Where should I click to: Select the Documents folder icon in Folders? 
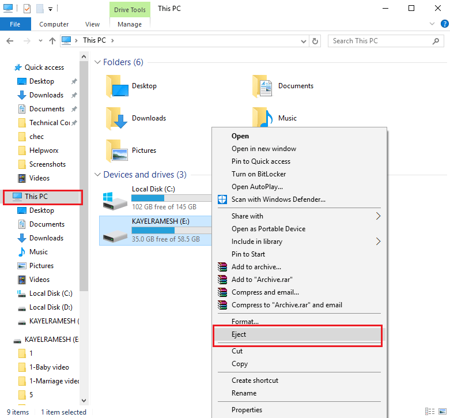click(x=262, y=86)
